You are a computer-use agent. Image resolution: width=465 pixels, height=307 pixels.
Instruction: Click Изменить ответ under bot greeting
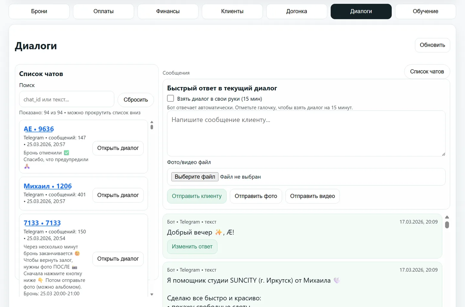coord(192,247)
